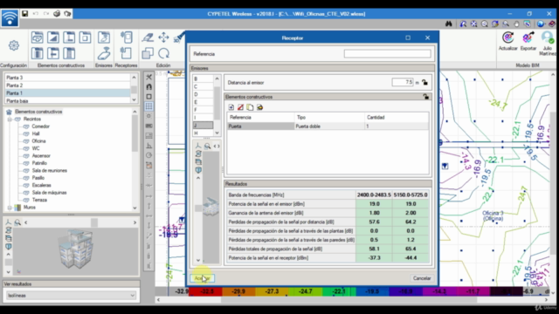Select emitter J in Emisores list
The image size is (559, 314).
pos(203,126)
